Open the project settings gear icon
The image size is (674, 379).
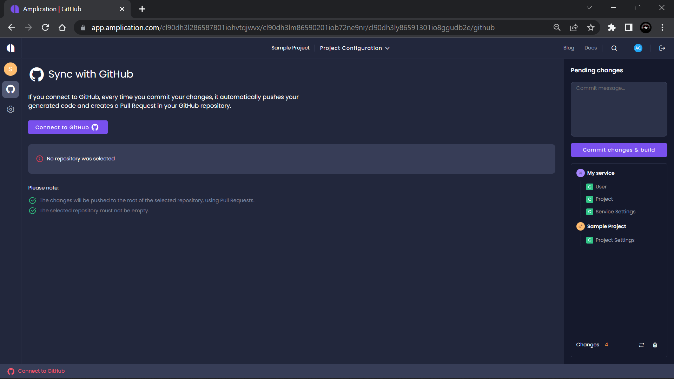tap(11, 109)
